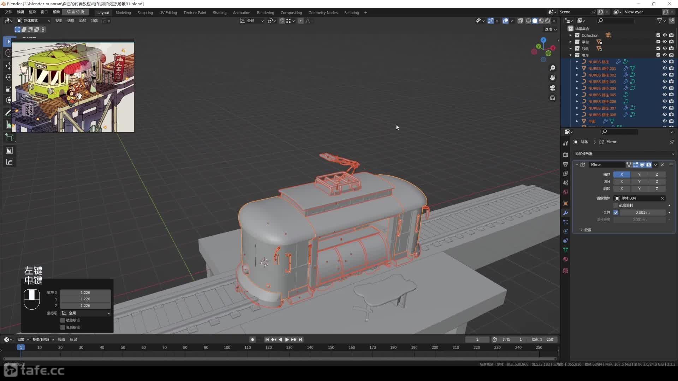The height and width of the screenshot is (381, 678).
Task: Click the 结束点 250 end frame field
Action: tap(543, 340)
